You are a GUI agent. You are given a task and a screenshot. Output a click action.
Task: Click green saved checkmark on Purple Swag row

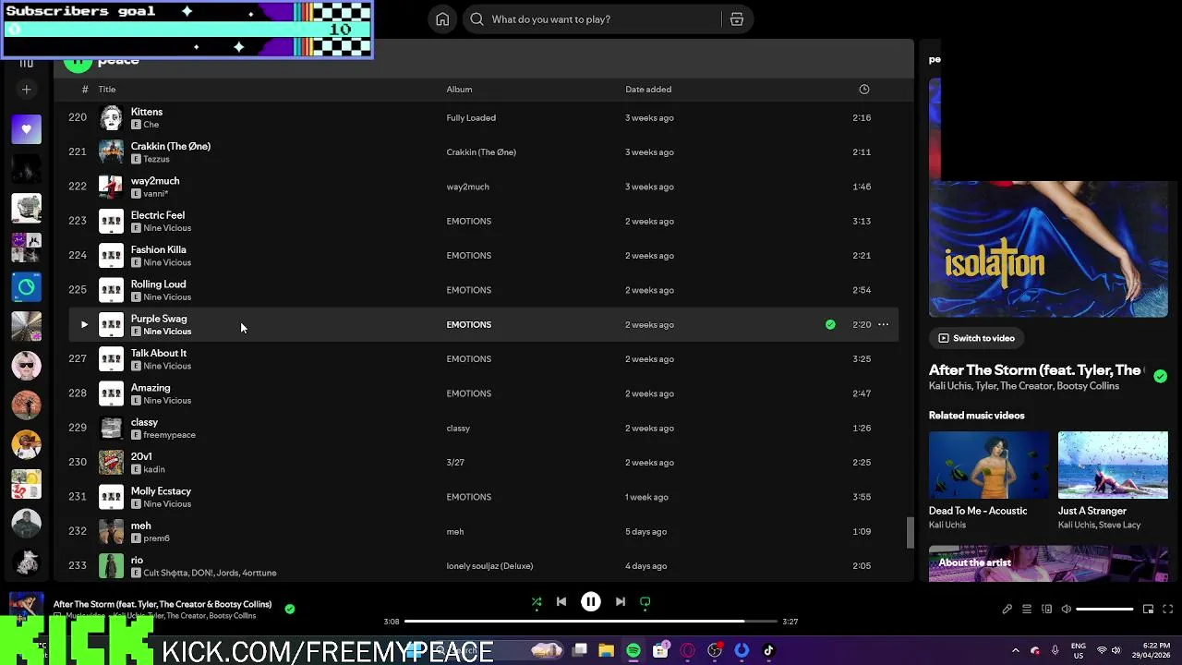click(830, 324)
